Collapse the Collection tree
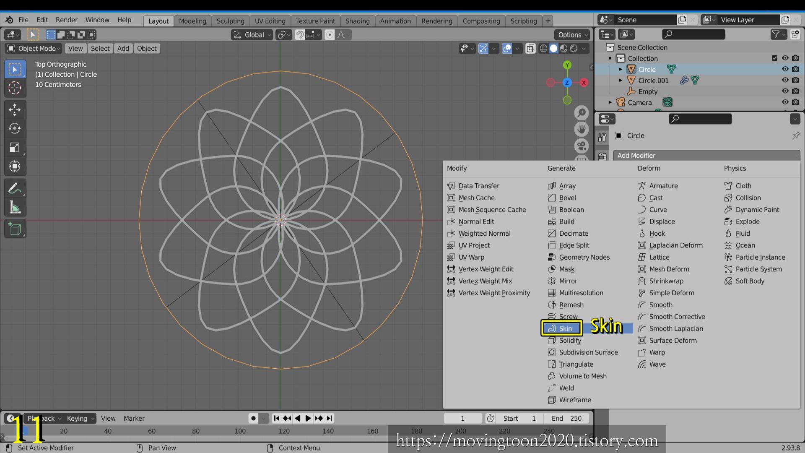805x453 pixels. click(610, 58)
